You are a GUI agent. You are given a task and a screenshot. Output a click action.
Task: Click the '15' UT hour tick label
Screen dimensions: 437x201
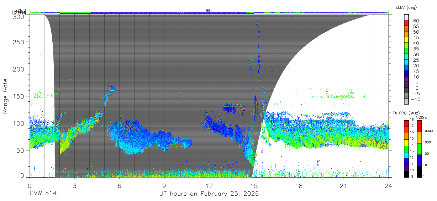pos(254,186)
